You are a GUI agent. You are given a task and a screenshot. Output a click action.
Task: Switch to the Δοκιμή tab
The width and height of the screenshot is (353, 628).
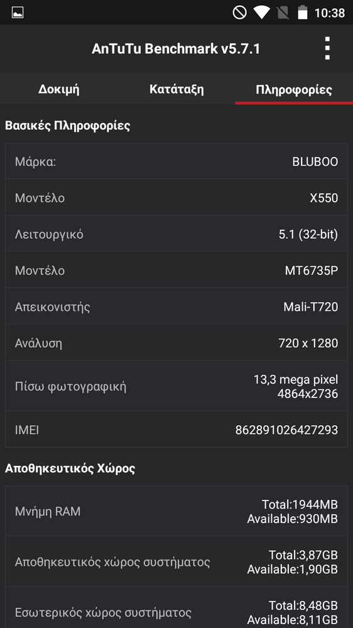point(59,89)
